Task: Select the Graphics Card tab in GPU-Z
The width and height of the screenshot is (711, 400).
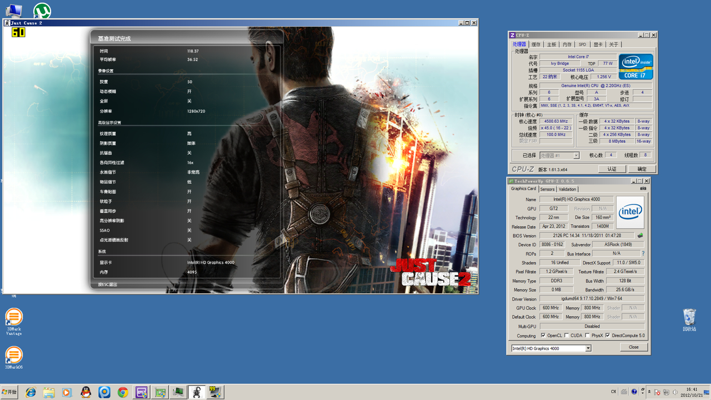Action: pyautogui.click(x=523, y=189)
